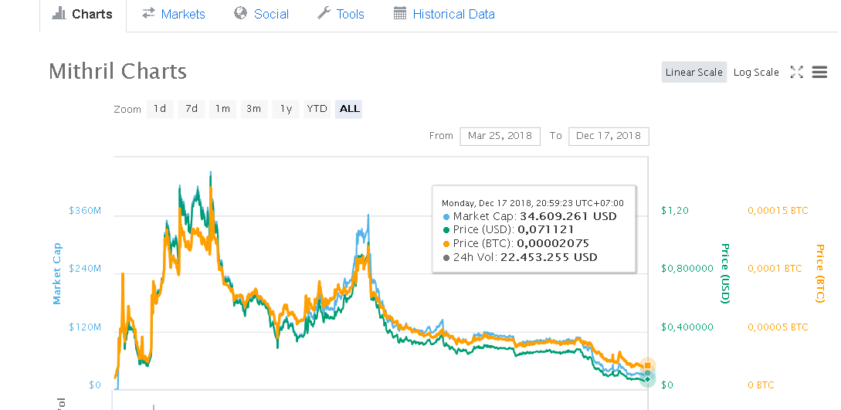Click the exchange arrows icon beside Markets

(148, 13)
